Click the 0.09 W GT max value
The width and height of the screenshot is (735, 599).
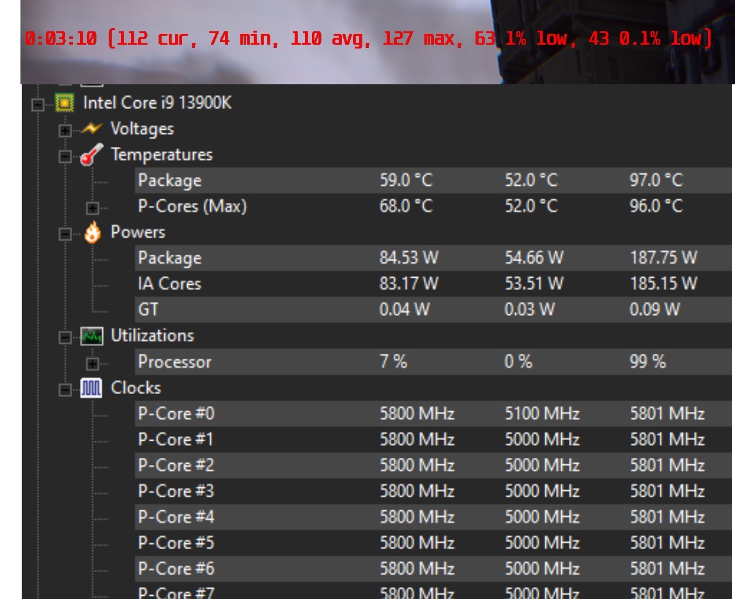click(654, 309)
